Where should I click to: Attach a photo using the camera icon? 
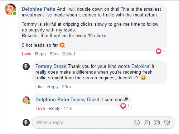(147, 123)
